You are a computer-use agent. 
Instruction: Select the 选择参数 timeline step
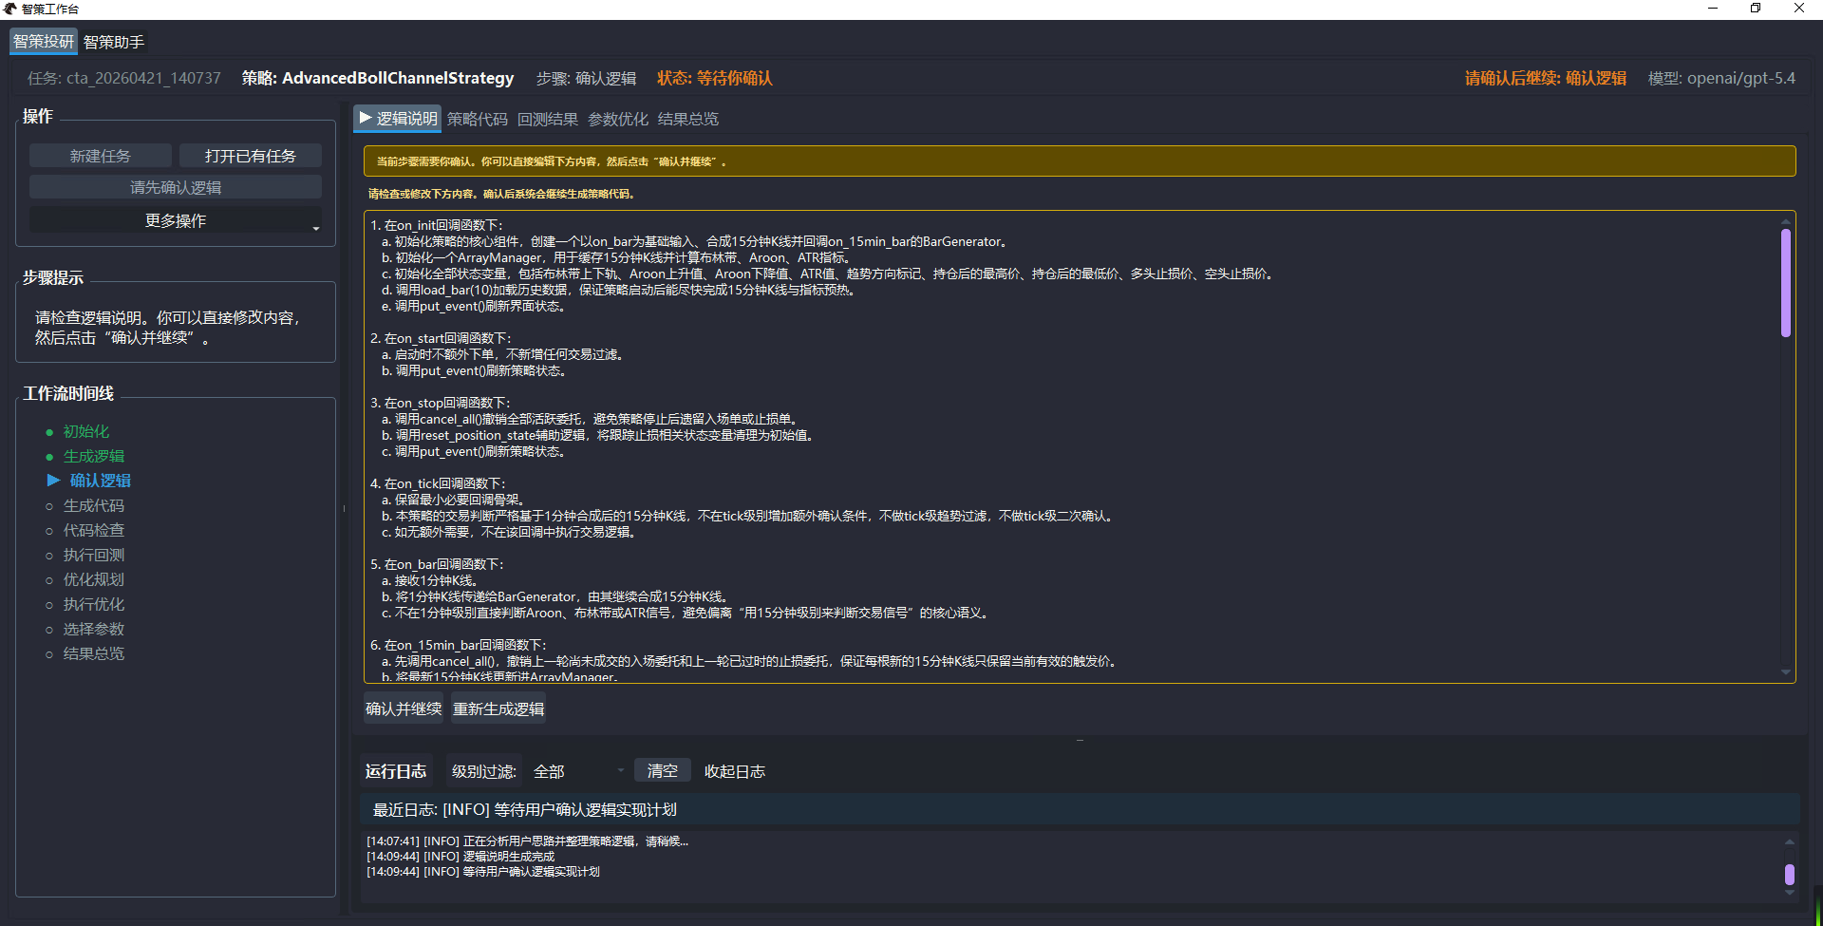94,630
